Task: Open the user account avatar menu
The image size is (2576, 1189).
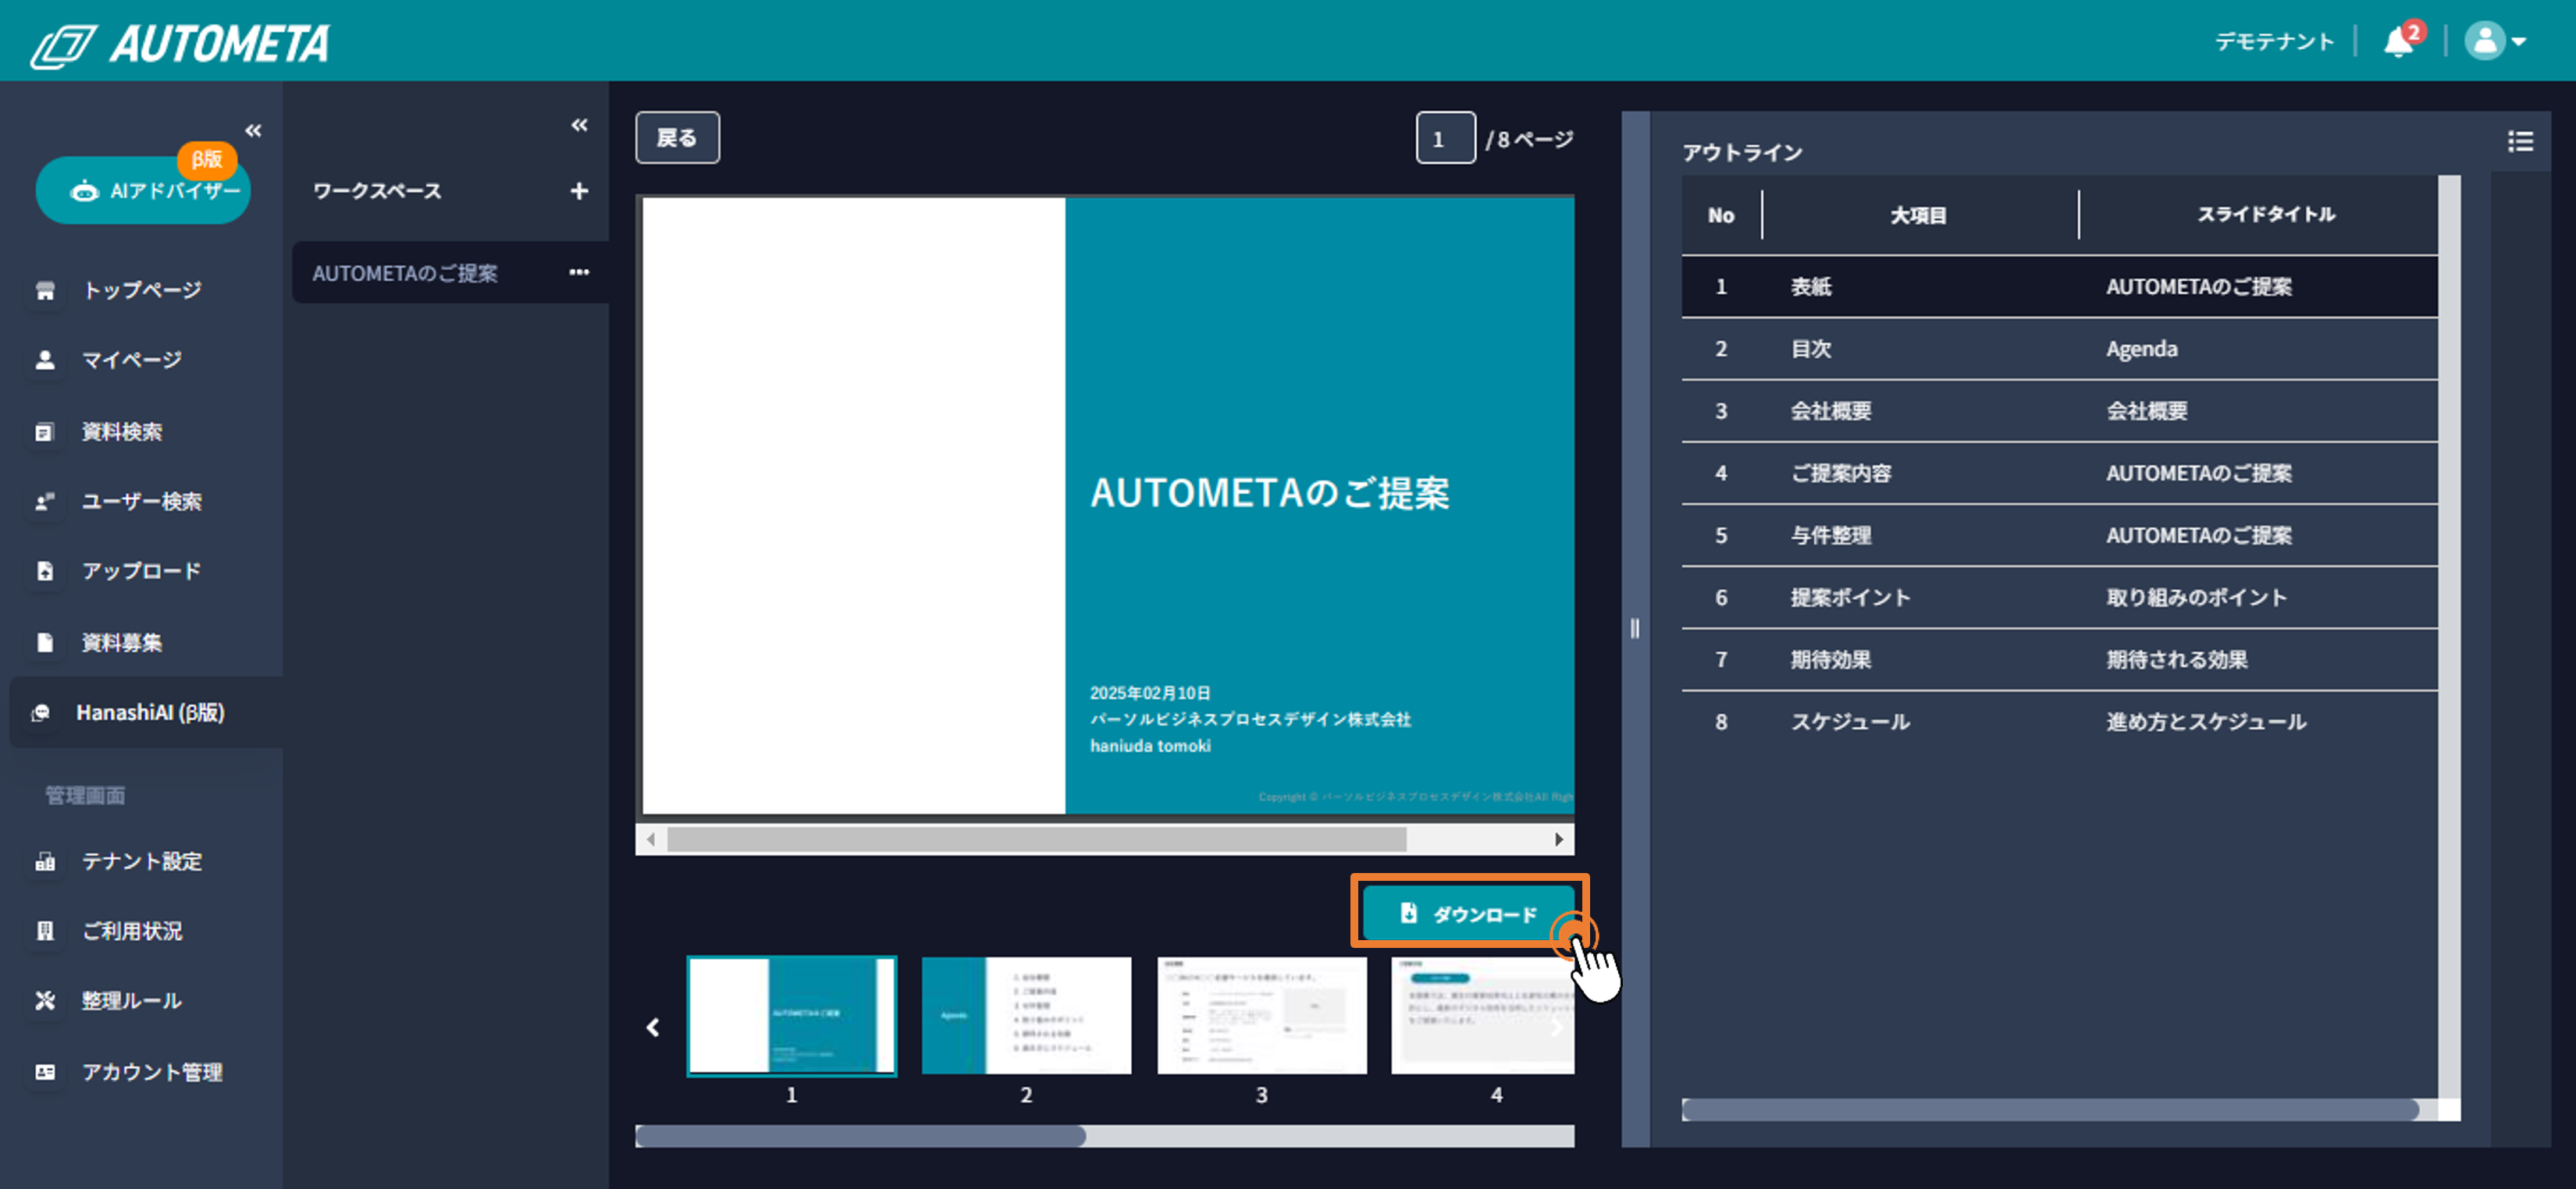Action: 2495,41
